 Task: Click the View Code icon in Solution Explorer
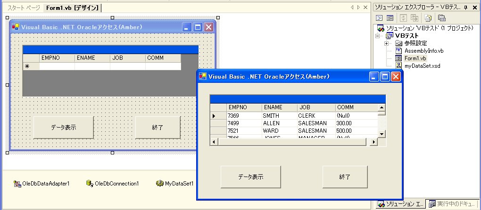(380, 18)
